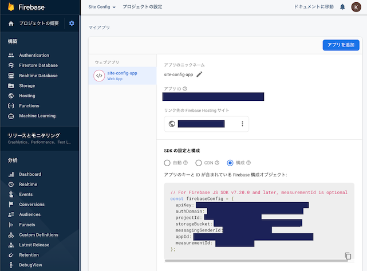
Task: Open Audiences in the sidebar
Action: pyautogui.click(x=30, y=214)
